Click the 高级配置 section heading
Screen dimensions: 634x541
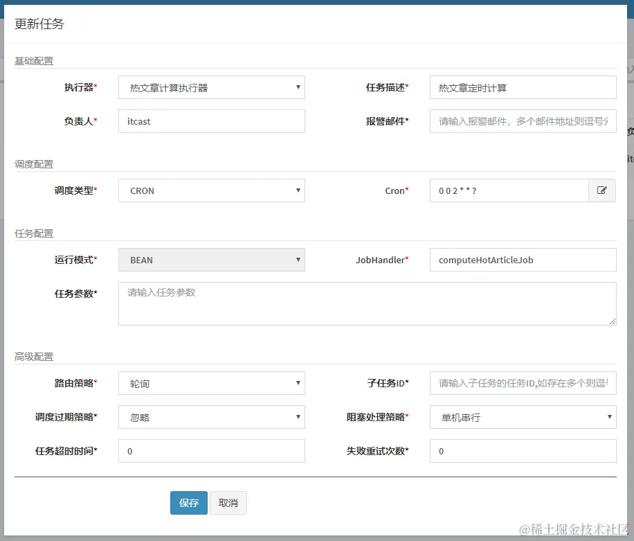click(x=34, y=357)
